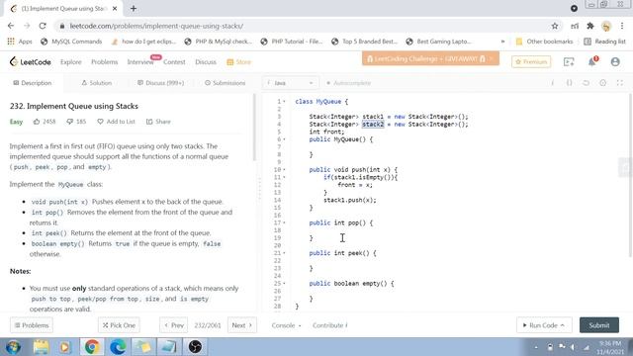
Task: Open a new browser tab
Action: click(134, 9)
